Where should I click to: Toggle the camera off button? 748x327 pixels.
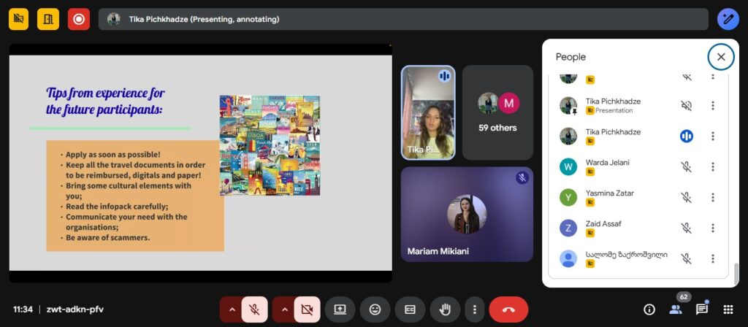point(308,309)
